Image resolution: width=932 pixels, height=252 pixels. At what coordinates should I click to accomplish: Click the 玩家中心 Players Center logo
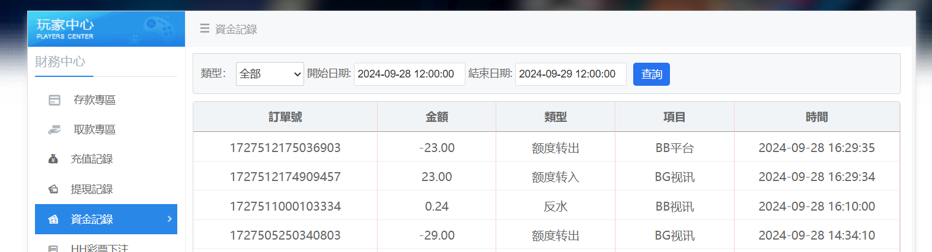tap(106, 28)
